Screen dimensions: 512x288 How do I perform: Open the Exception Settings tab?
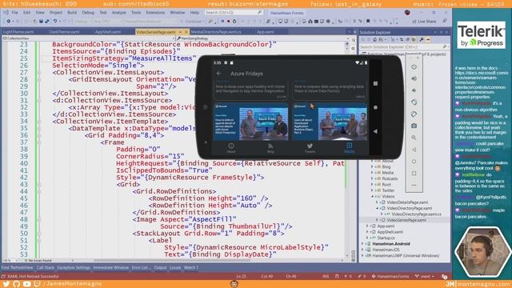pos(74,268)
